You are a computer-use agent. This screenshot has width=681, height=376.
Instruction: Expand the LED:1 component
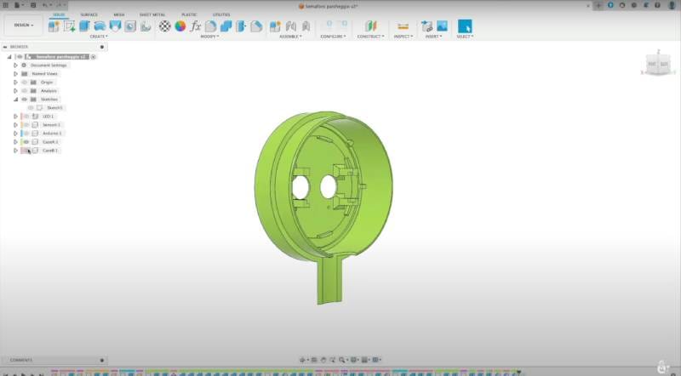15,117
